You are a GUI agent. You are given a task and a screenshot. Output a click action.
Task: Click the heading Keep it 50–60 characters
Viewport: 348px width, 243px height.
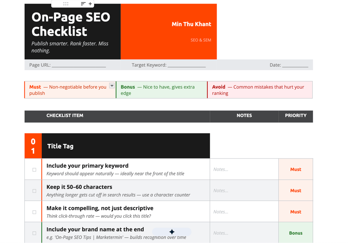click(79, 187)
